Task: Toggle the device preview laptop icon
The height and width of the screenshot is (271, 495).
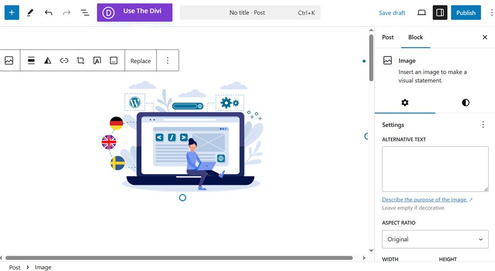Action: pos(422,13)
